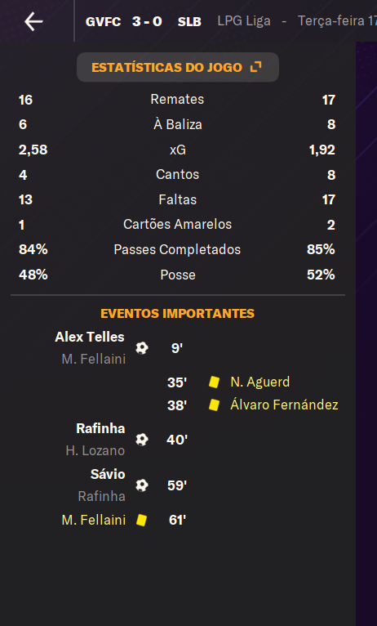Open the LPG Liga competition link

[244, 20]
